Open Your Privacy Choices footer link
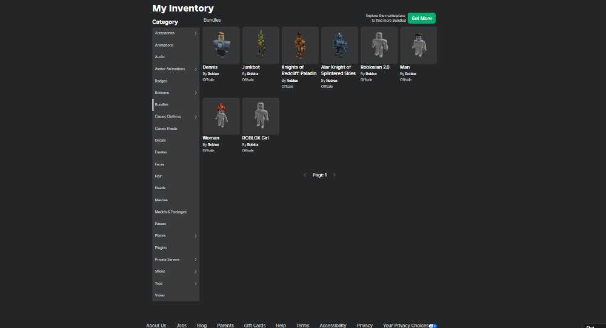The width and height of the screenshot is (606, 328). pyautogui.click(x=409, y=326)
